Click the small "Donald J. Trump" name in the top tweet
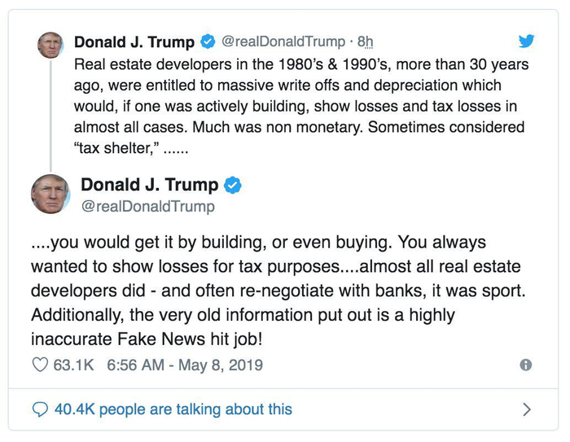Viewport: 570px width, 442px height. tap(134, 42)
